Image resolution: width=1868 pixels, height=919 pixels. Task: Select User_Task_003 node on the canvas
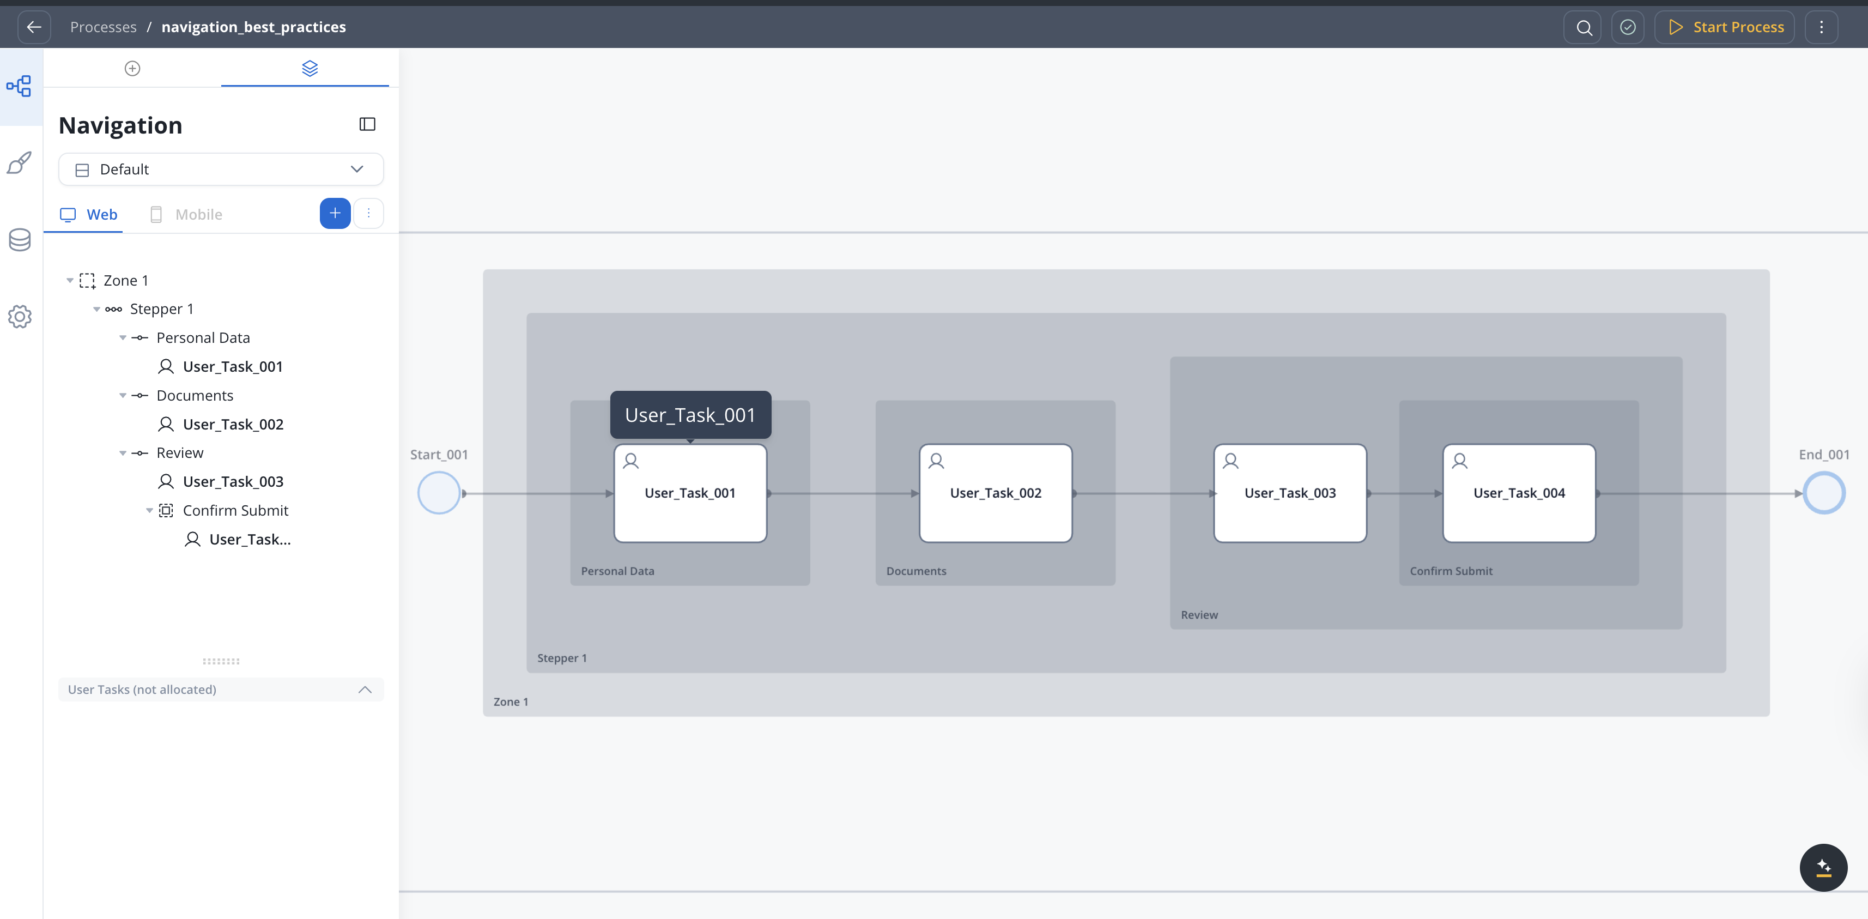click(1289, 493)
